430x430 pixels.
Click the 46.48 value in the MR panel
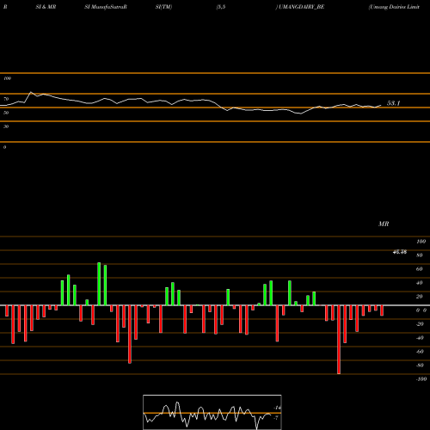400,252
